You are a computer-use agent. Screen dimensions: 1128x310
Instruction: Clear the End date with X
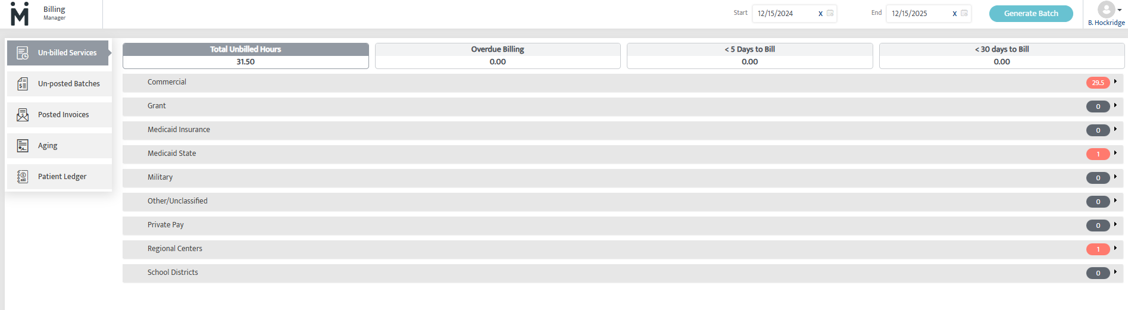pos(954,14)
